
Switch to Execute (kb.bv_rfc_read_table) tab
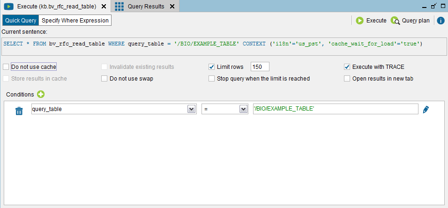click(55, 6)
